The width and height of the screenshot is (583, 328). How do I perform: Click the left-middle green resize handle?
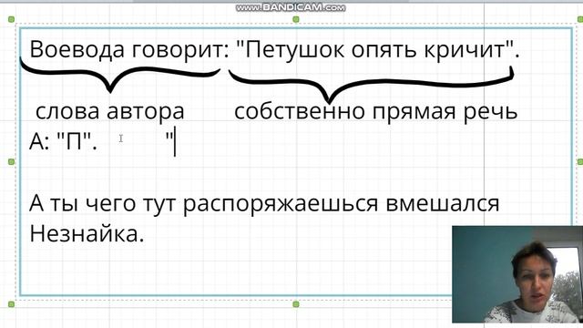click(11, 162)
